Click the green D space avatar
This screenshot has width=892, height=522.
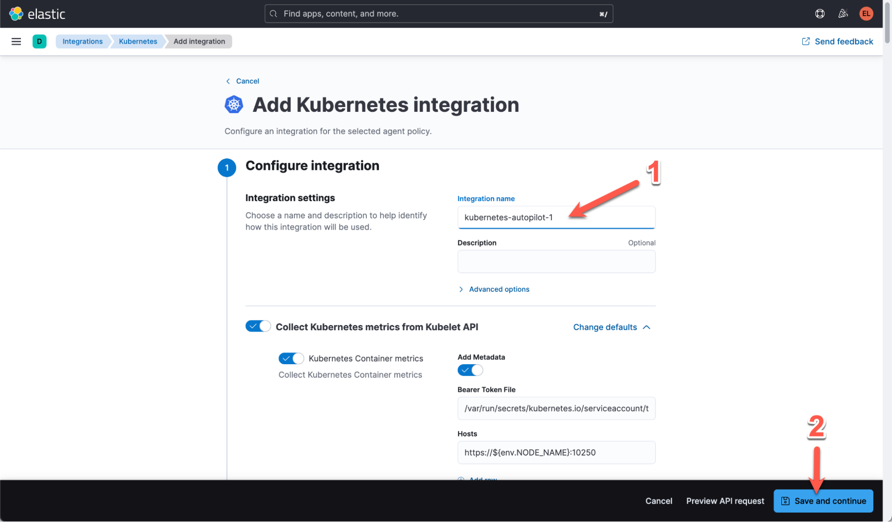[39, 41]
